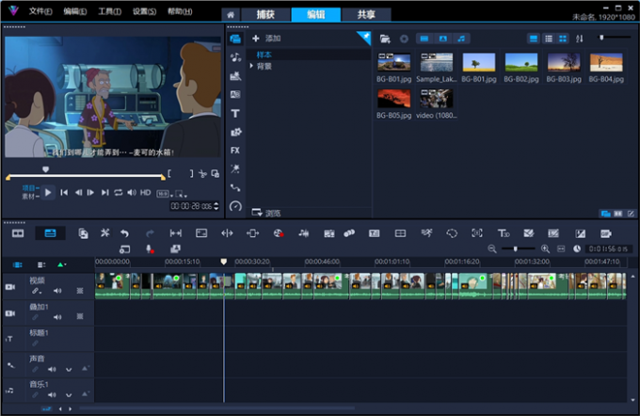
Task: Click the redo arrow in timeline toolbar
Action: 150,233
